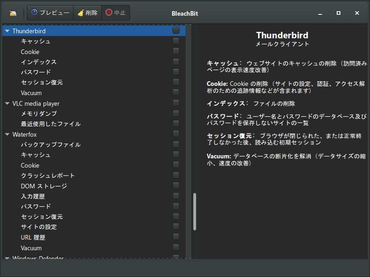370x277 pixels.
Task: Select キャッシュ under Waterfox
Action: click(94, 155)
